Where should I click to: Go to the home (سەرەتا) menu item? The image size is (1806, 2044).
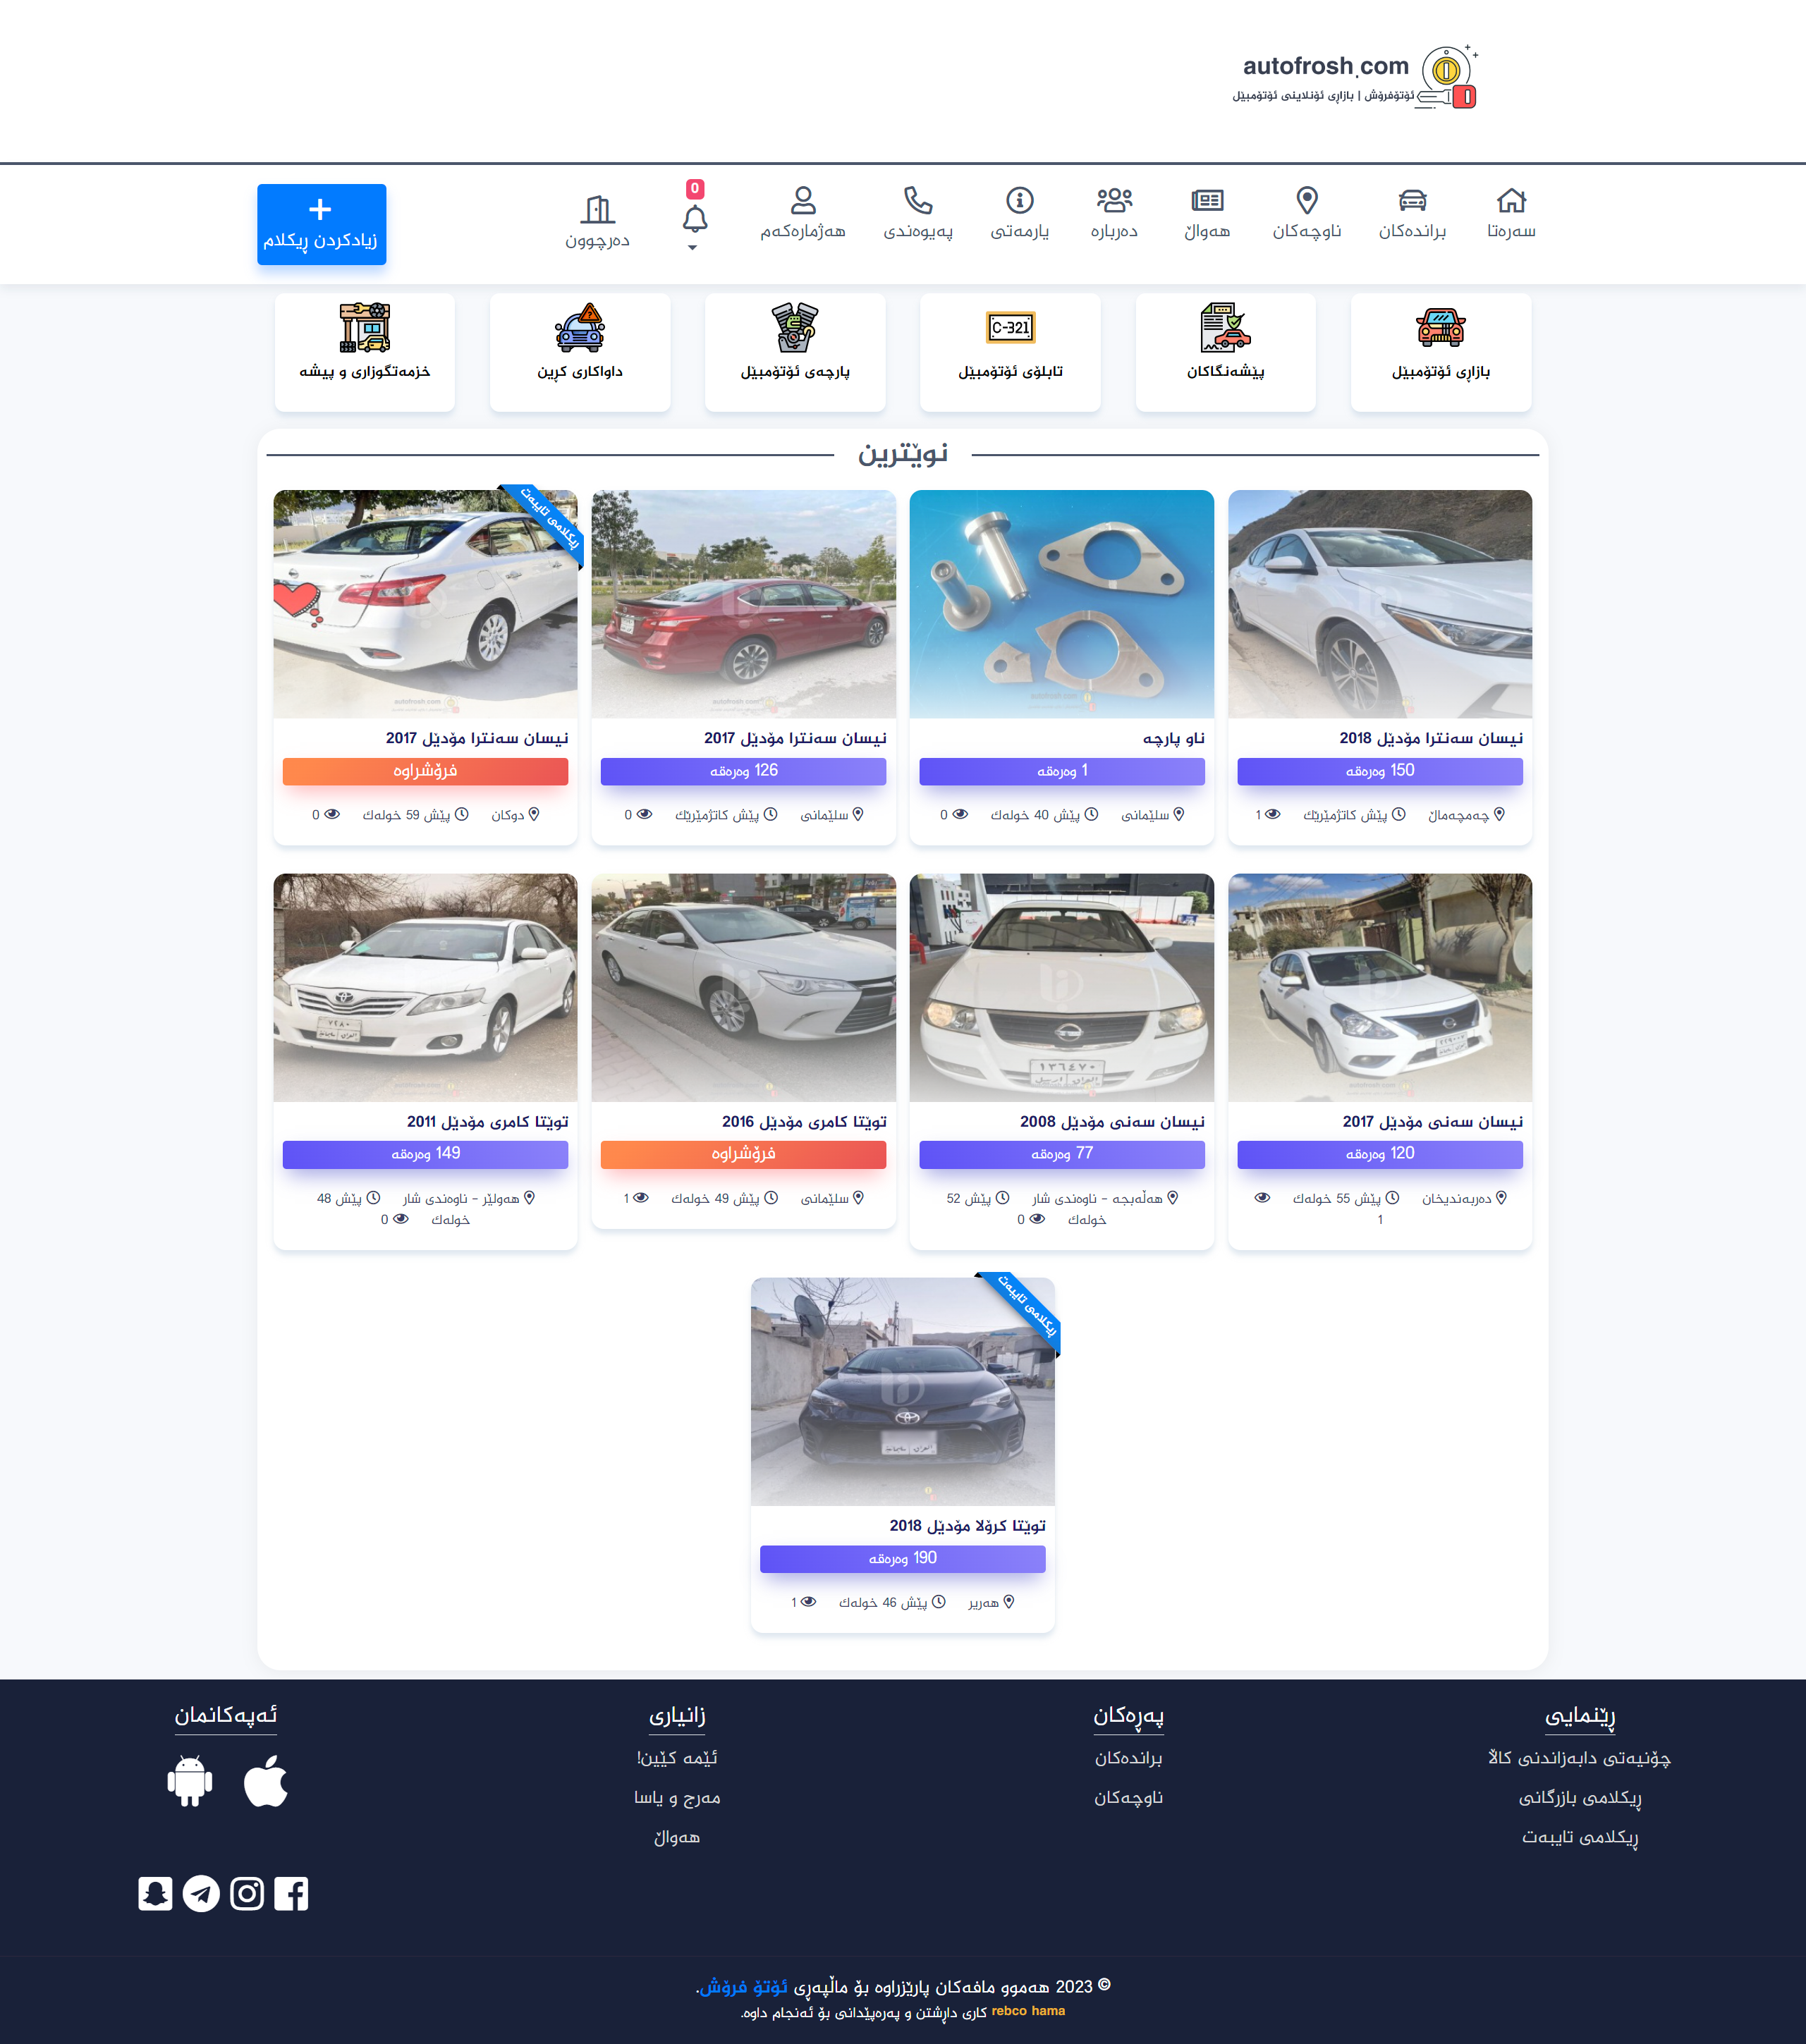(x=1511, y=214)
